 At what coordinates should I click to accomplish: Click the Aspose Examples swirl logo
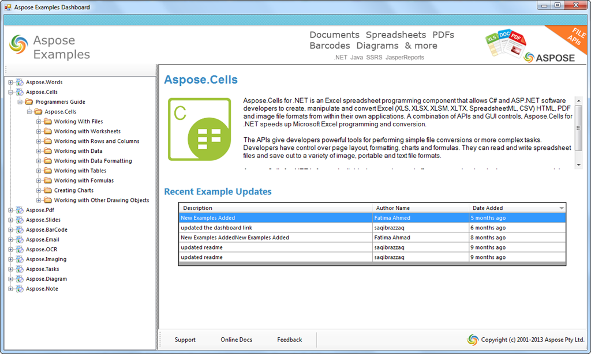coord(19,44)
